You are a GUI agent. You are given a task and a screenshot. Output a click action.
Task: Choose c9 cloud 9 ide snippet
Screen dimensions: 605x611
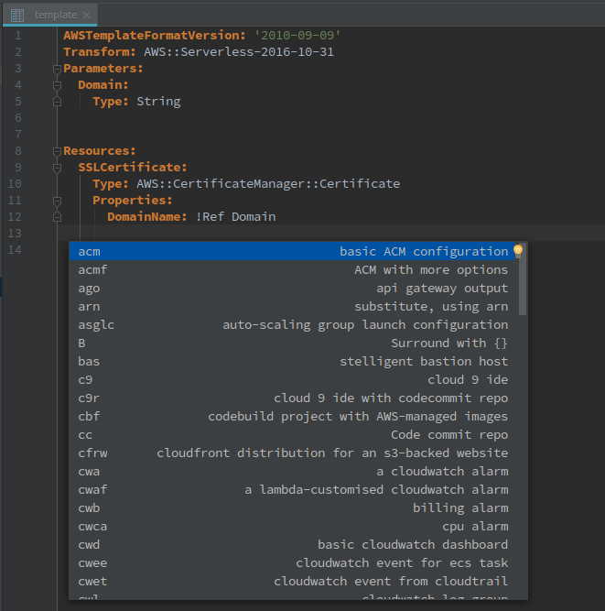click(x=294, y=379)
